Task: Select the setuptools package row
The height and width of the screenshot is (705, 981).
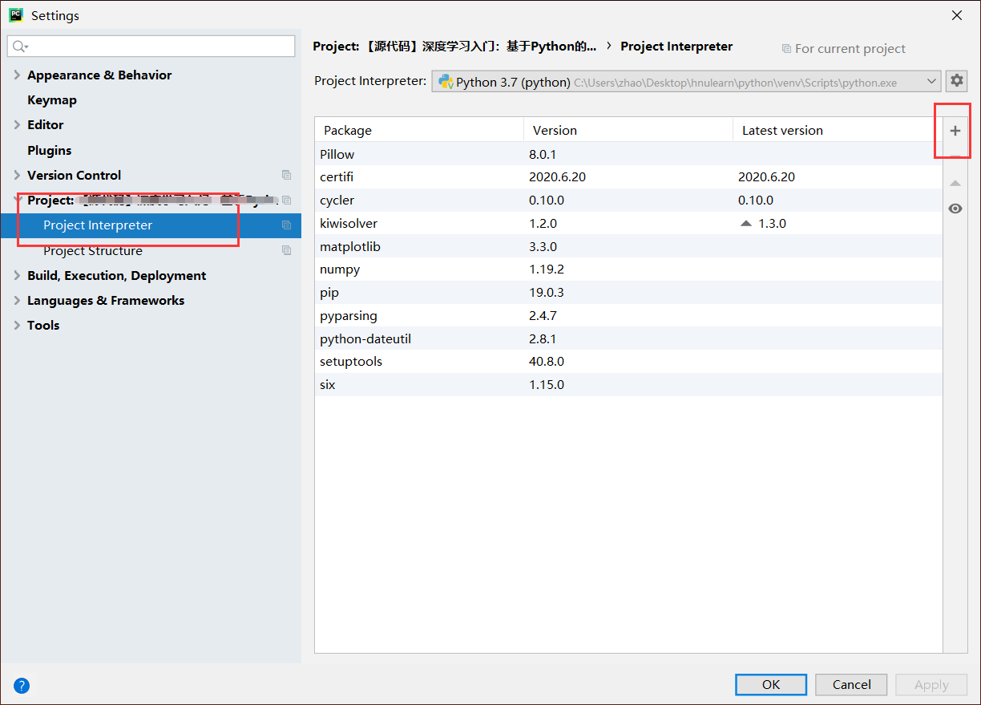Action: click(628, 362)
